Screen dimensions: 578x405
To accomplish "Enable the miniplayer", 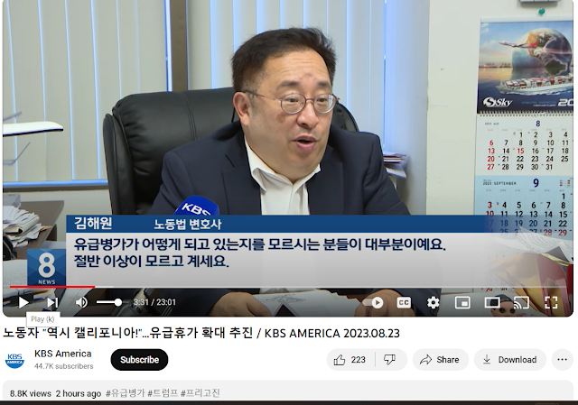I will (462, 303).
